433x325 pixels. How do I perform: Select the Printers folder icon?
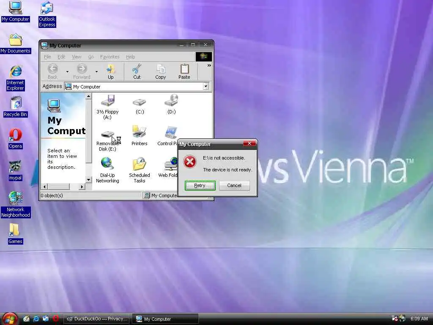pos(140,136)
